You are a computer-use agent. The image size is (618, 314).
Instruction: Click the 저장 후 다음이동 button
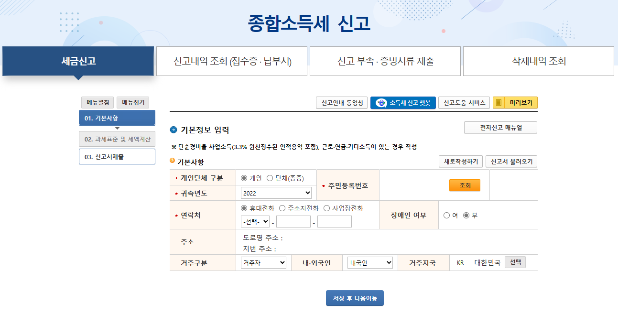click(355, 297)
